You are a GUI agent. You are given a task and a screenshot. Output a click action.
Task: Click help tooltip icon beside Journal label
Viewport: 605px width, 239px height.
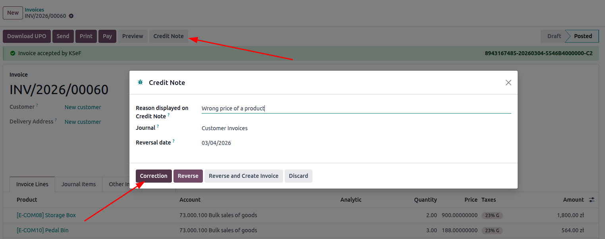pos(158,126)
